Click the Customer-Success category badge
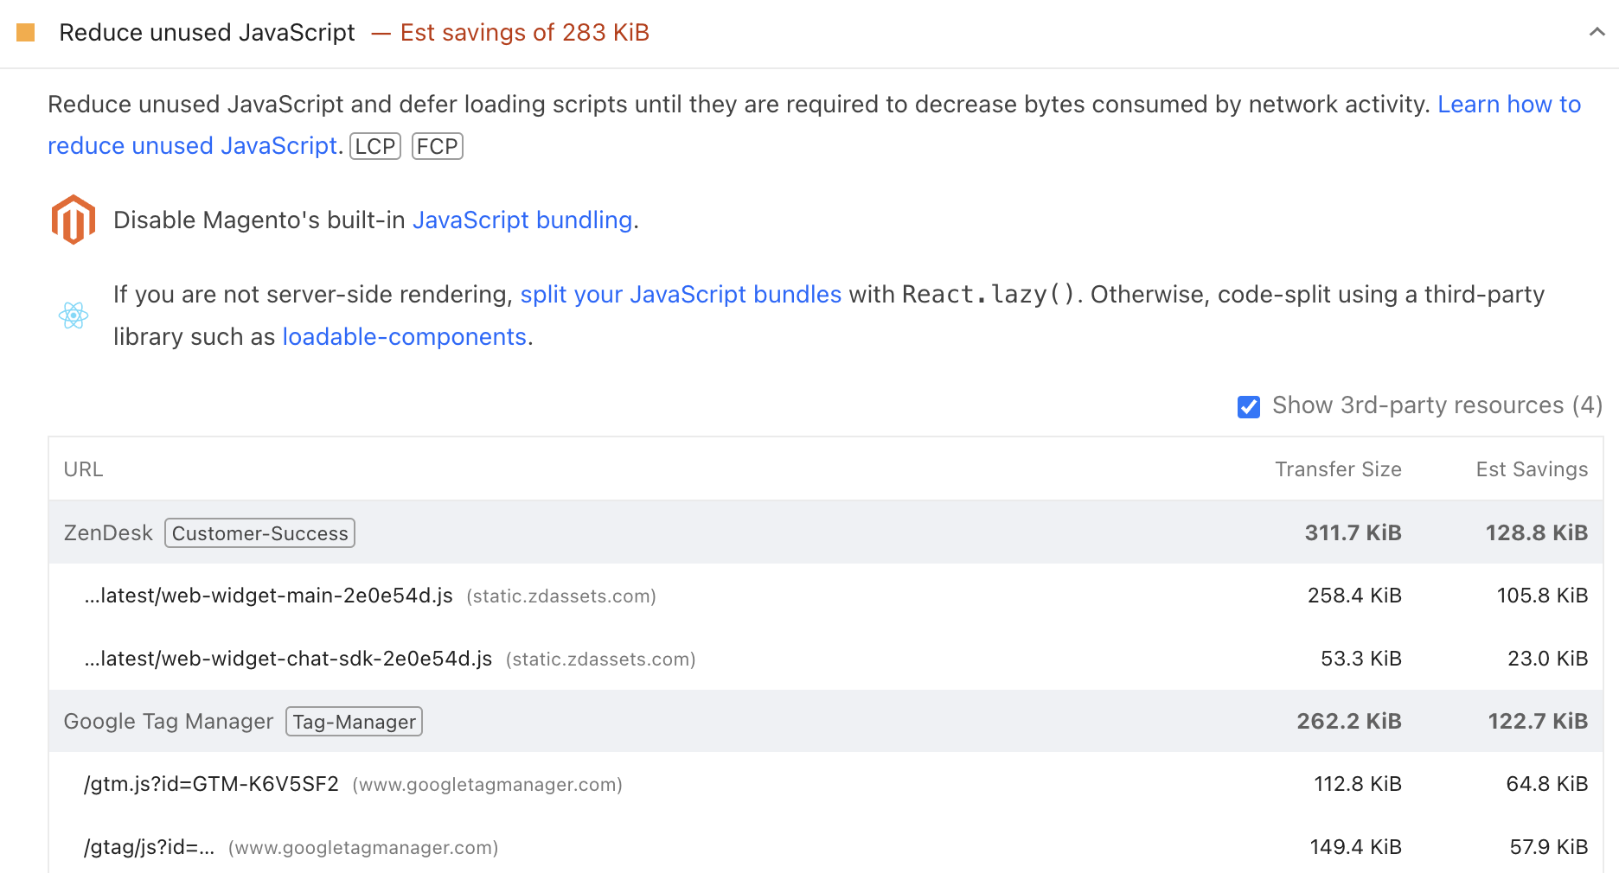 click(259, 532)
